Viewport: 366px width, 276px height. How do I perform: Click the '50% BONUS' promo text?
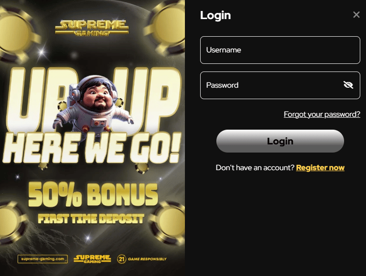tap(93, 195)
